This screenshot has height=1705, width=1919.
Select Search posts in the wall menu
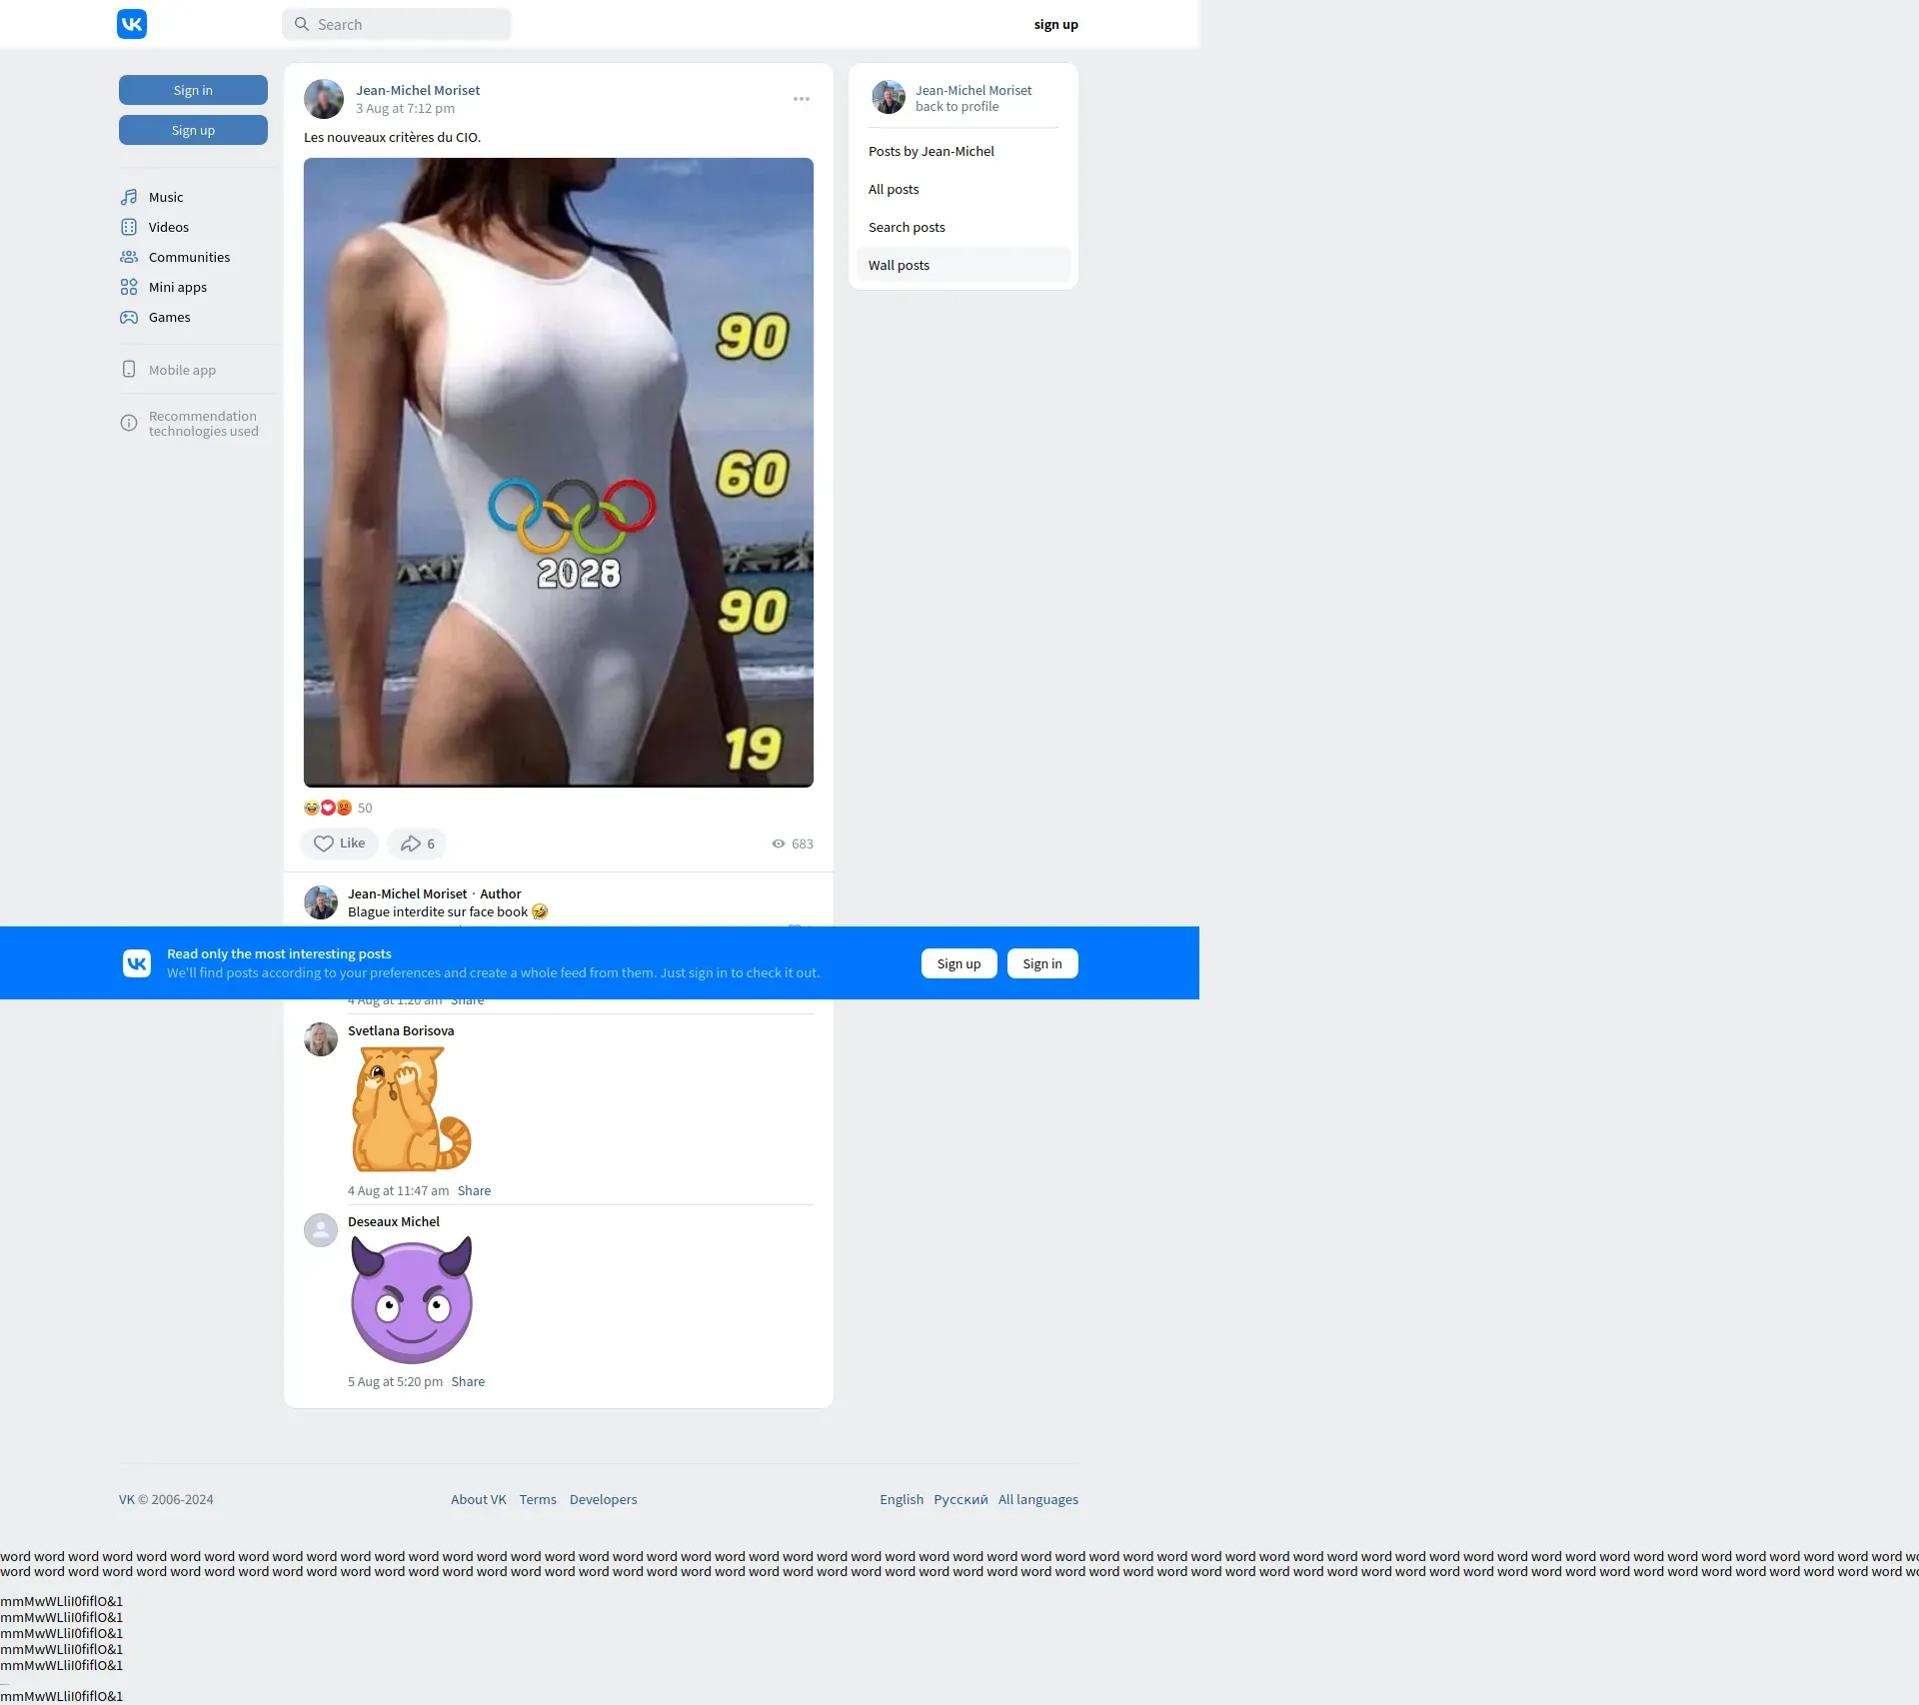click(x=906, y=227)
